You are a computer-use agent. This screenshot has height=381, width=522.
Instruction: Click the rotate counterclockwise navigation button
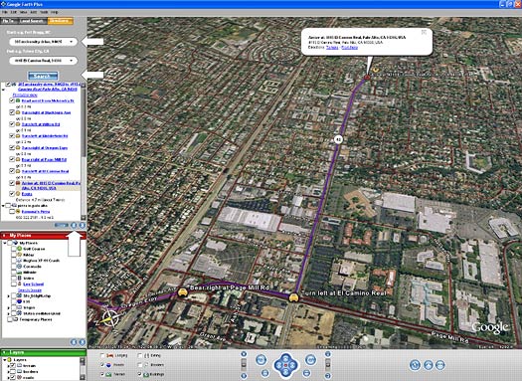tap(261, 360)
